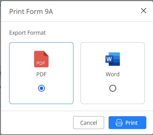Viewport: 153px width, 135px height.
Task: Cancel the print dialog
Action: click(x=88, y=122)
